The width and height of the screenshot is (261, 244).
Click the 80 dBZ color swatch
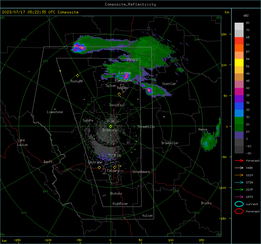pos(239,26)
